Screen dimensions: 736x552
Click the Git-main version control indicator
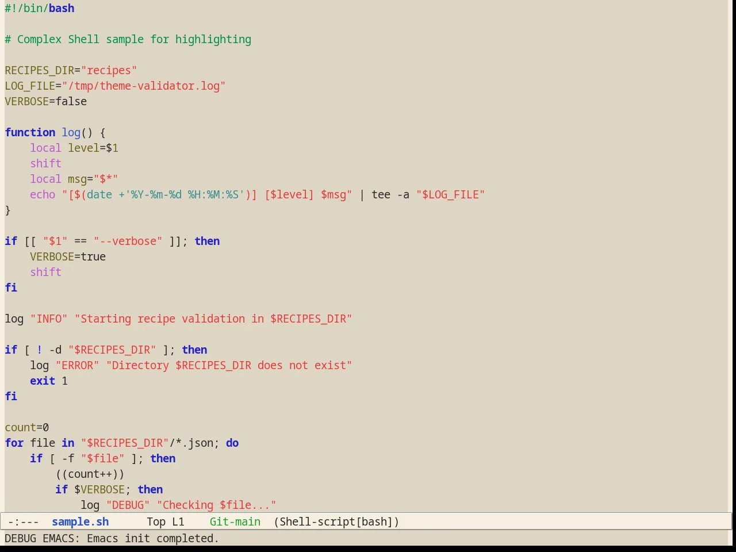(x=235, y=522)
